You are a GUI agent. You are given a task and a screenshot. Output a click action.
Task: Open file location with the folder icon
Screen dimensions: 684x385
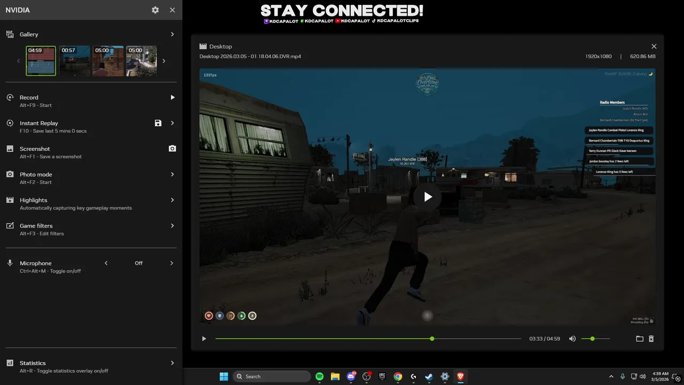click(x=640, y=338)
